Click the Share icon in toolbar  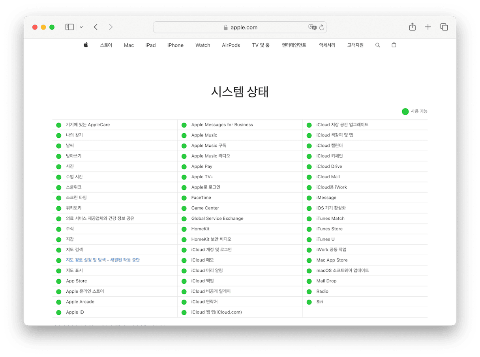(412, 27)
